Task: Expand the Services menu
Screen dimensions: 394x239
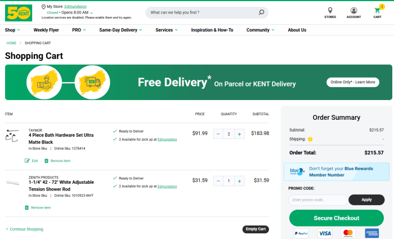Action: (167, 30)
